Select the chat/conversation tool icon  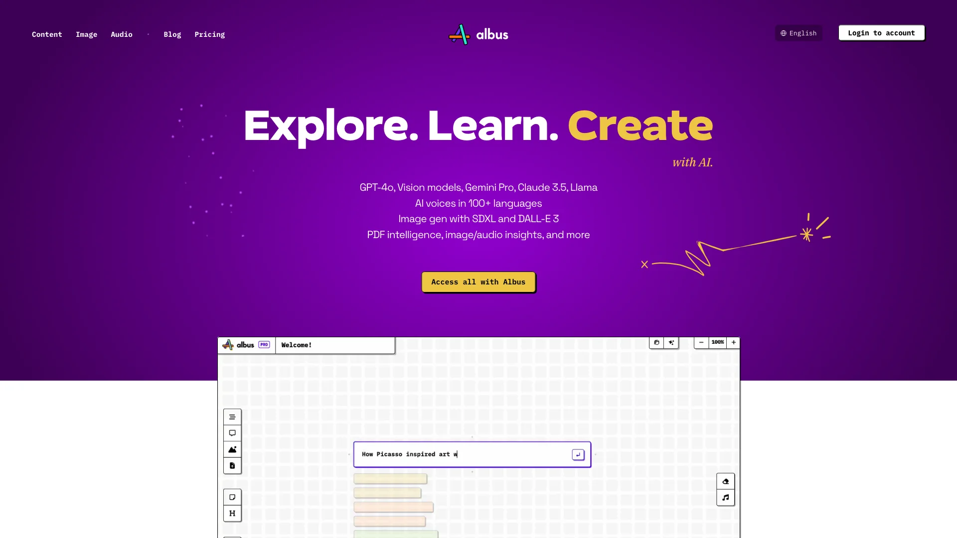[232, 432]
